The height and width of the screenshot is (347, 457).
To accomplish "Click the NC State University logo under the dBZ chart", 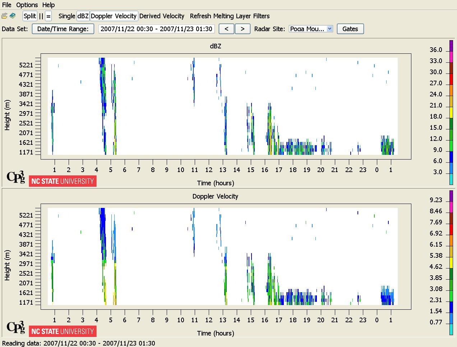I will [x=63, y=181].
